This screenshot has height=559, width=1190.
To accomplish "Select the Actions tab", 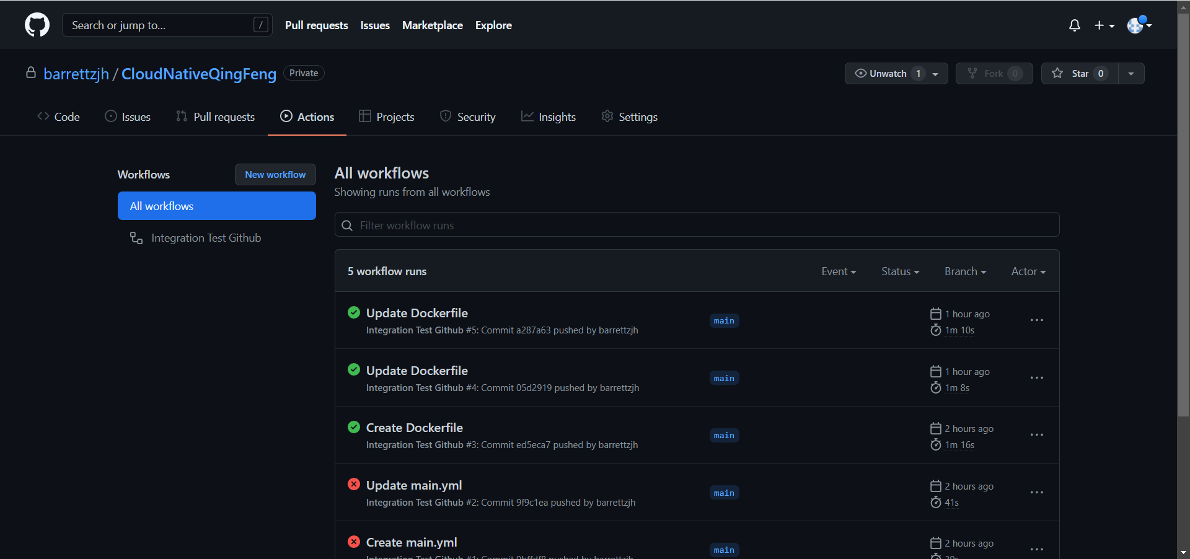I will (x=307, y=117).
